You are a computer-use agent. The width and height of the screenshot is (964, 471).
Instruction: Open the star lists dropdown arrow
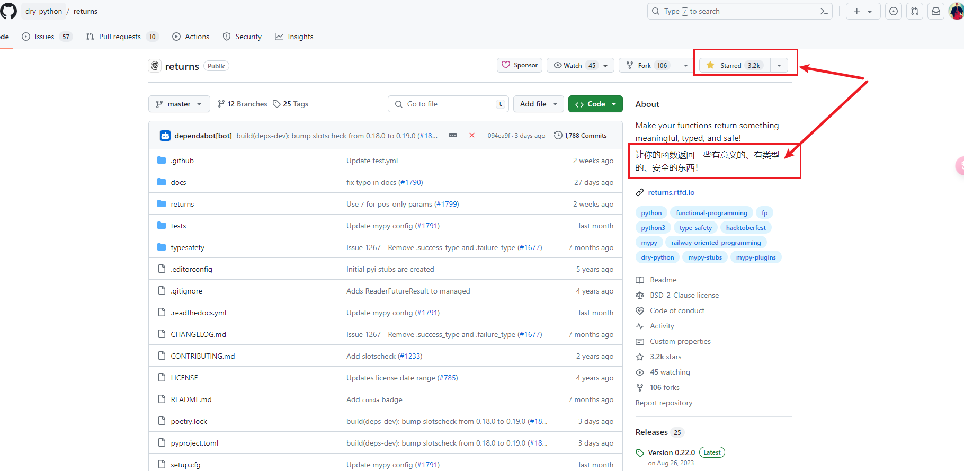coord(779,65)
